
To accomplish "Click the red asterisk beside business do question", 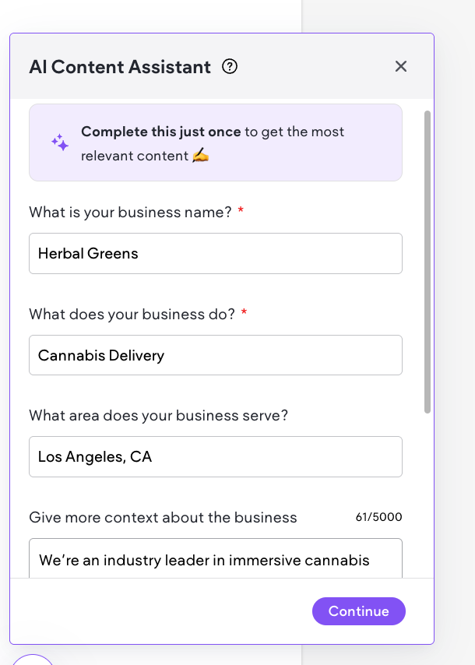I will pos(245,314).
